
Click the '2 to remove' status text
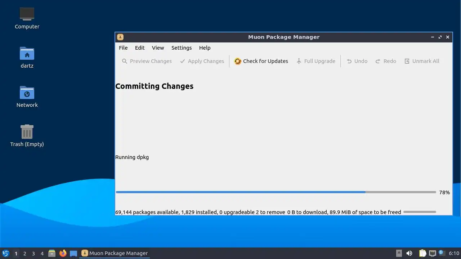click(x=270, y=212)
